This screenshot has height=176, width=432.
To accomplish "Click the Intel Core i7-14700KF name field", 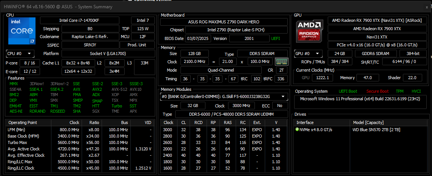I will (x=84, y=20).
